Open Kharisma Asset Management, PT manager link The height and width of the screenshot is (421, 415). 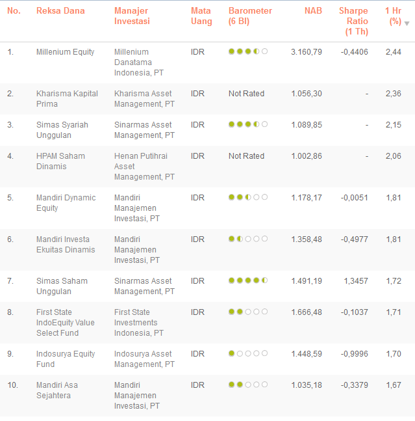144,99
